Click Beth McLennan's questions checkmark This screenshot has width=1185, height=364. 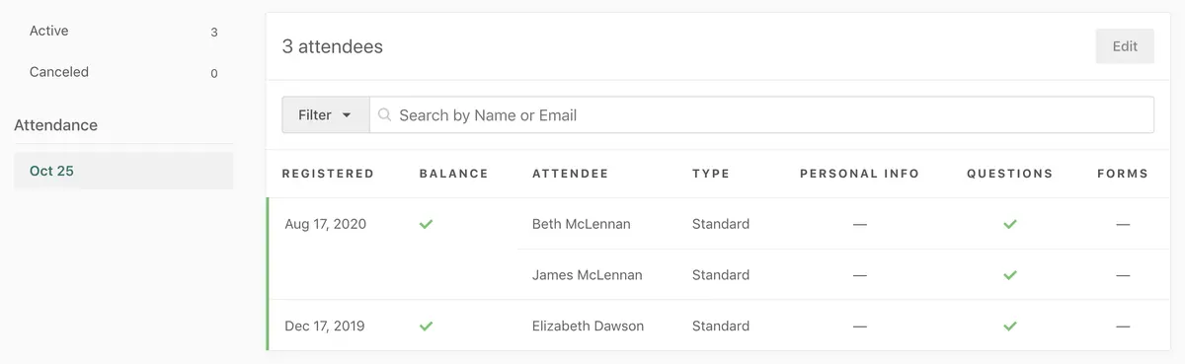click(x=1009, y=224)
